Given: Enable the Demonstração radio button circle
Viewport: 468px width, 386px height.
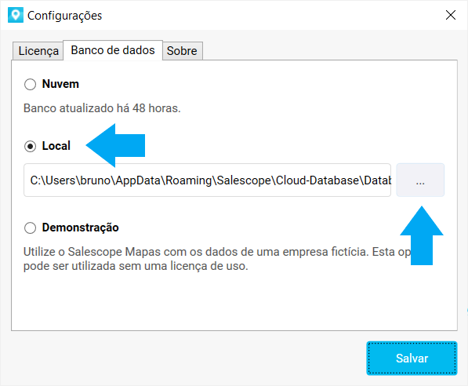Looking at the screenshot, I should coord(30,228).
